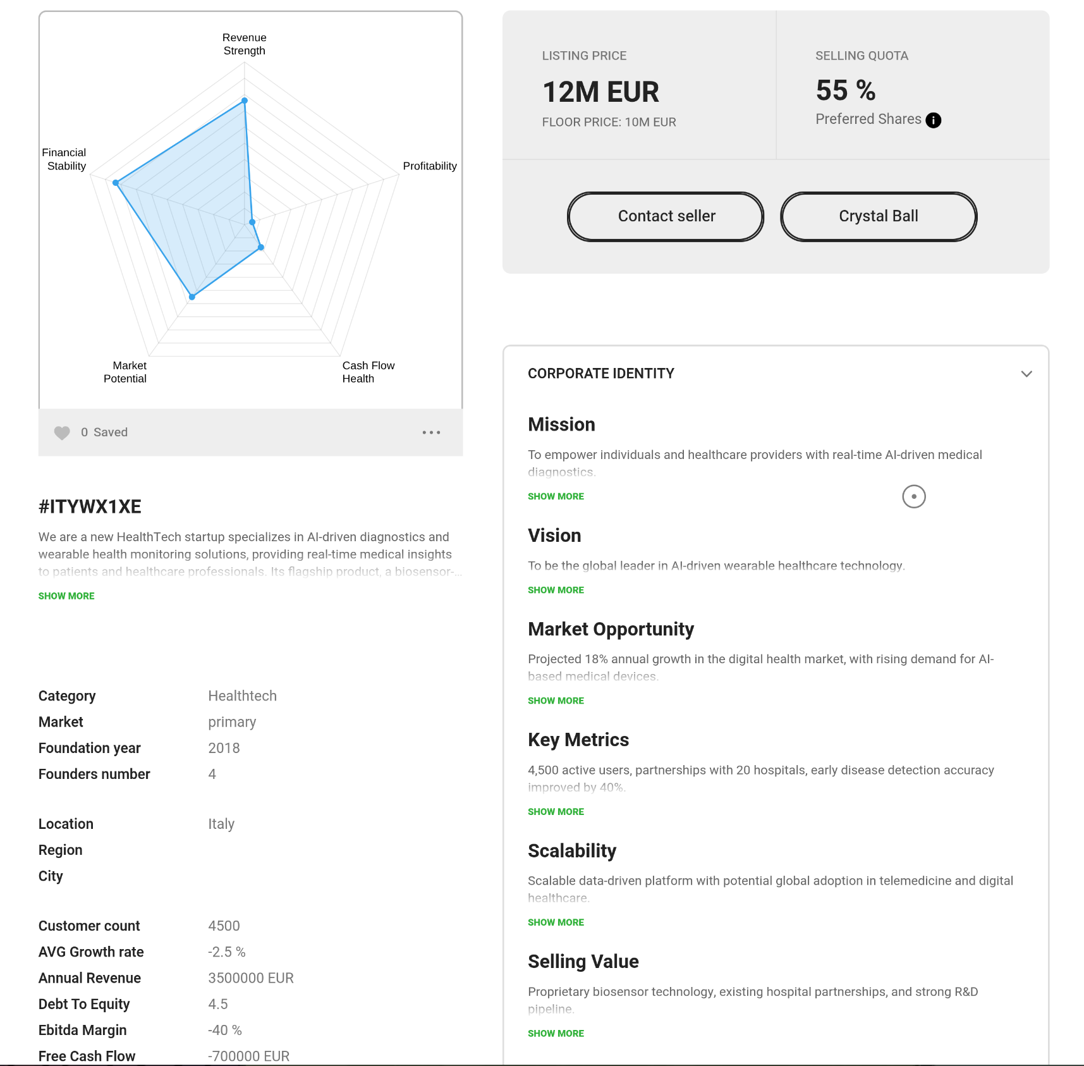Click the Cash Flow Health radar data point
The image size is (1084, 1066).
[261, 247]
